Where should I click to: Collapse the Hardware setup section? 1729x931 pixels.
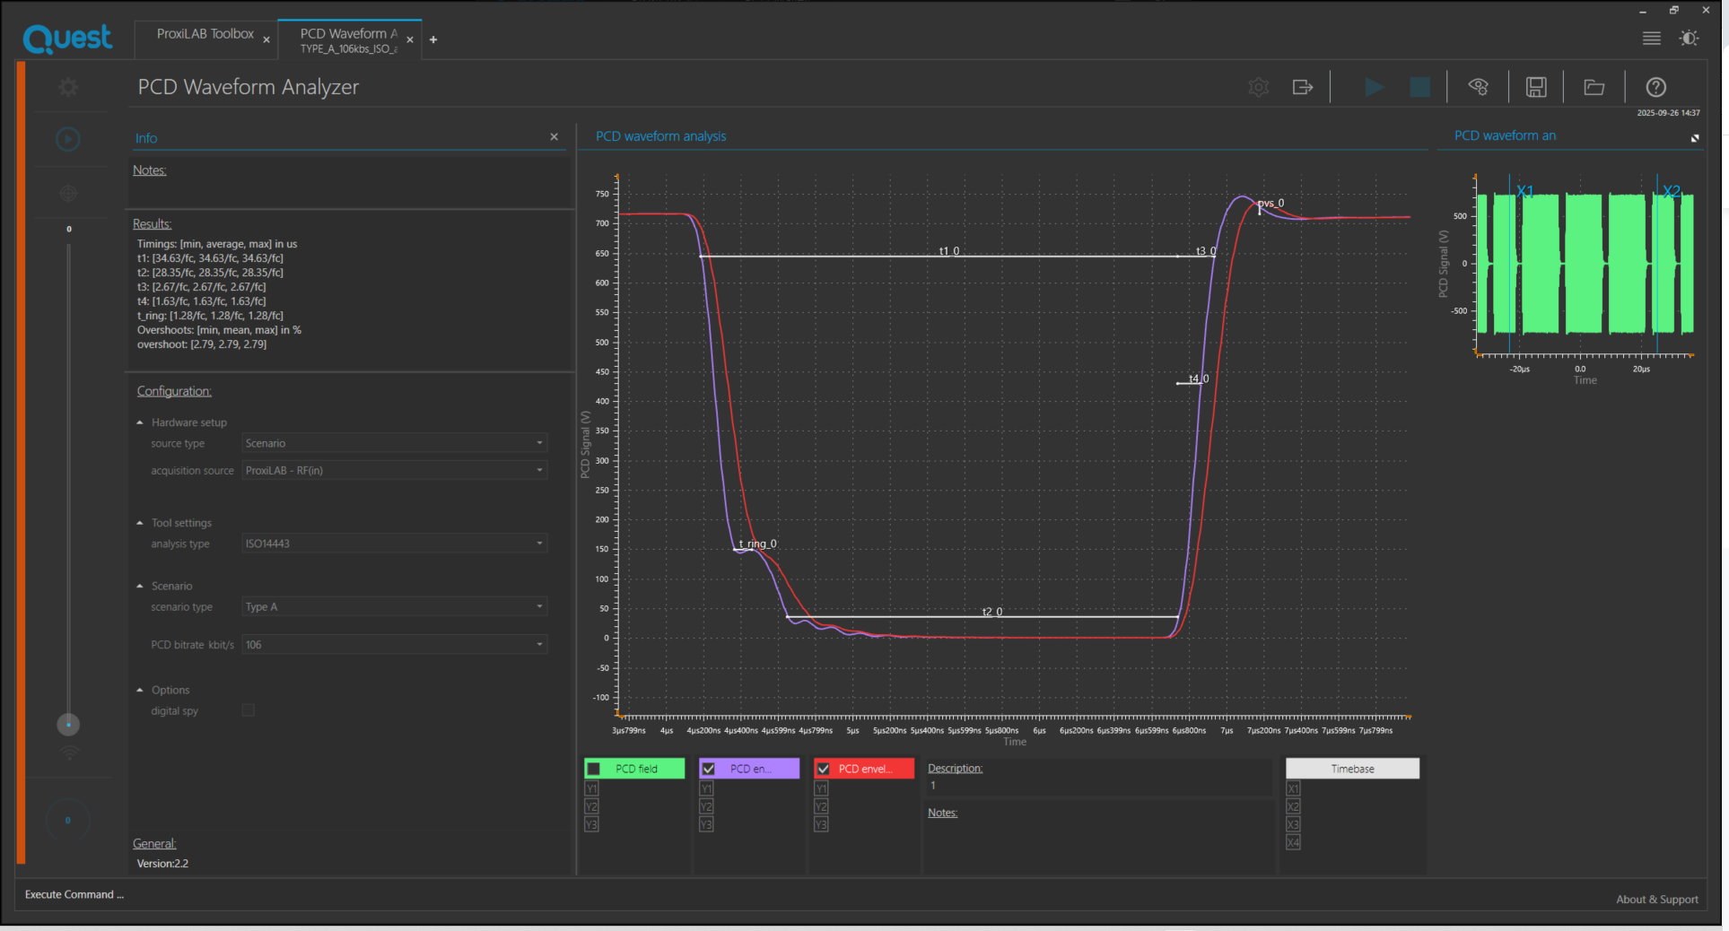(x=140, y=422)
